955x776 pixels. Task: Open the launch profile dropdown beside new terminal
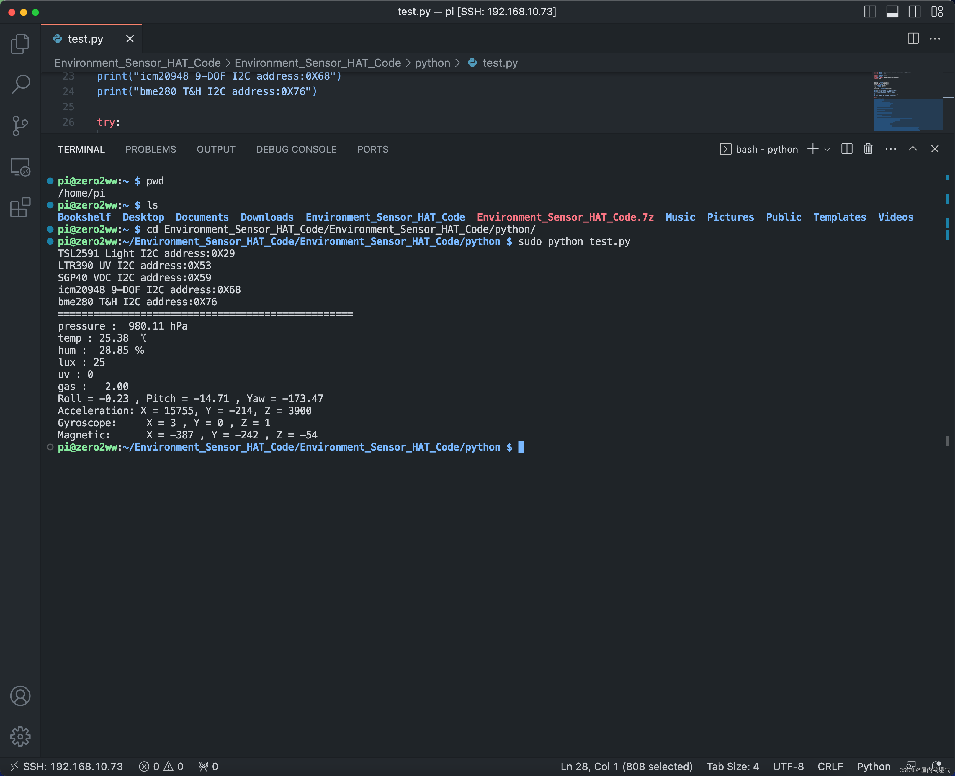(827, 149)
